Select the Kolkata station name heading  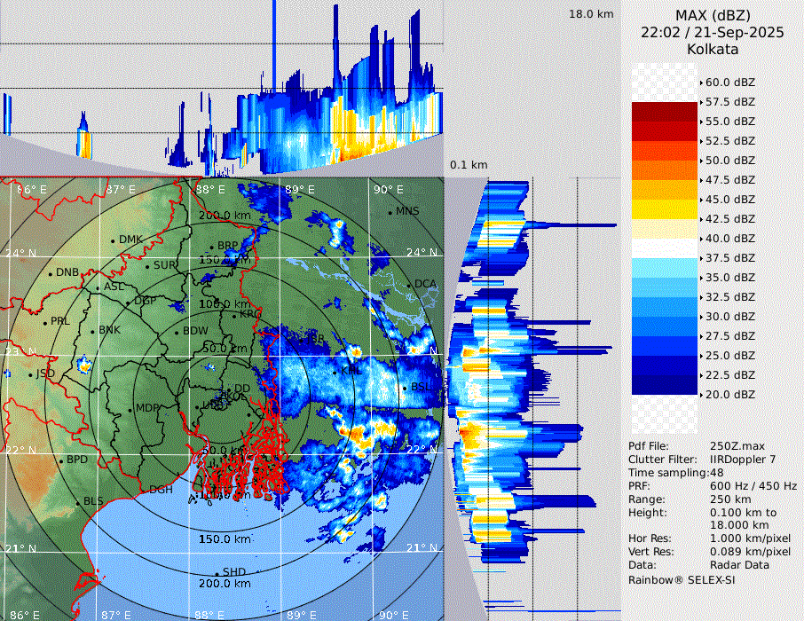(x=713, y=50)
